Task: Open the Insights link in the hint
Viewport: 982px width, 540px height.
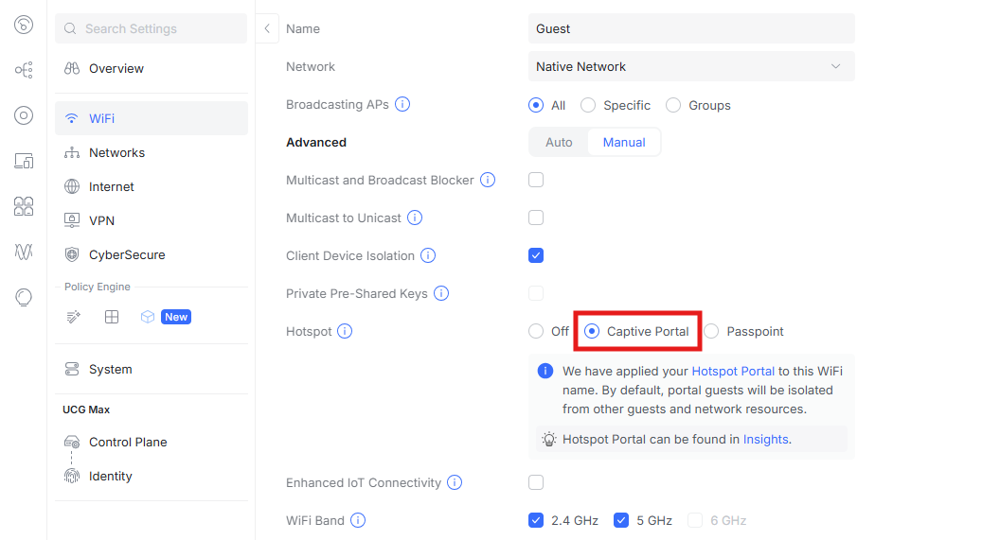Action: coord(765,439)
